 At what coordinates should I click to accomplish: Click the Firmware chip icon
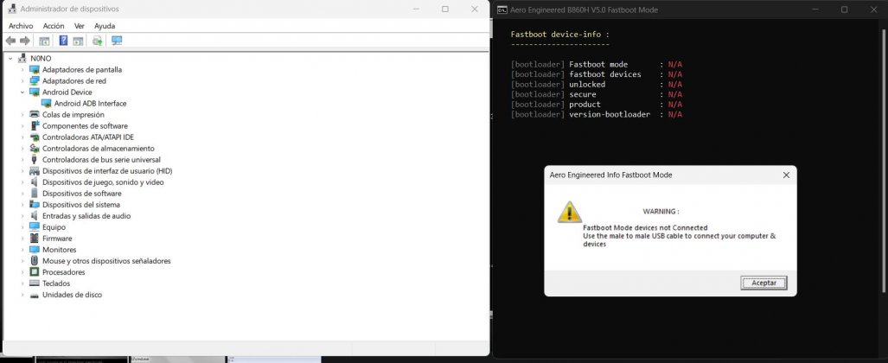[35, 239]
